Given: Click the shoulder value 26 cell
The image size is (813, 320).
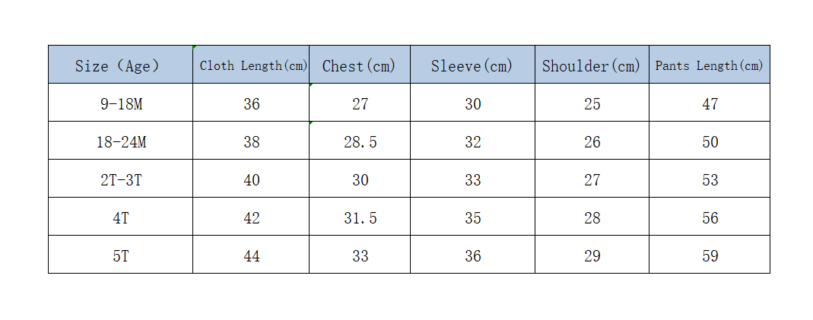Looking at the screenshot, I should (x=592, y=141).
